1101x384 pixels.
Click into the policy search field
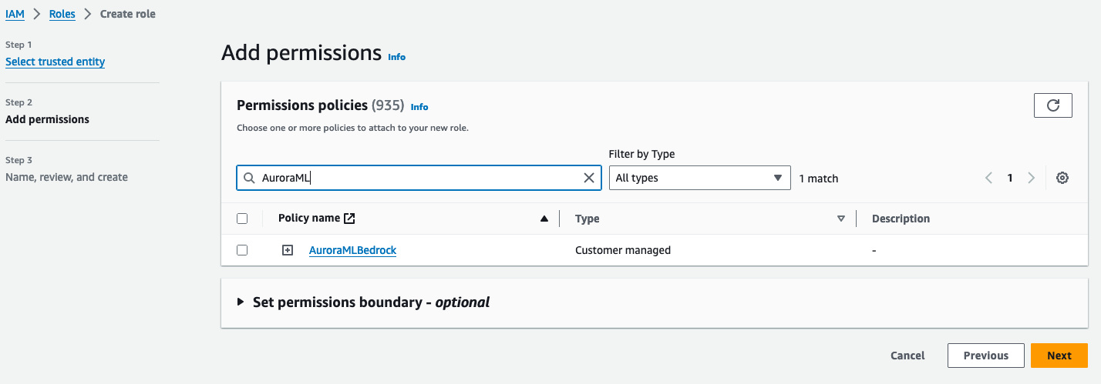click(x=416, y=178)
